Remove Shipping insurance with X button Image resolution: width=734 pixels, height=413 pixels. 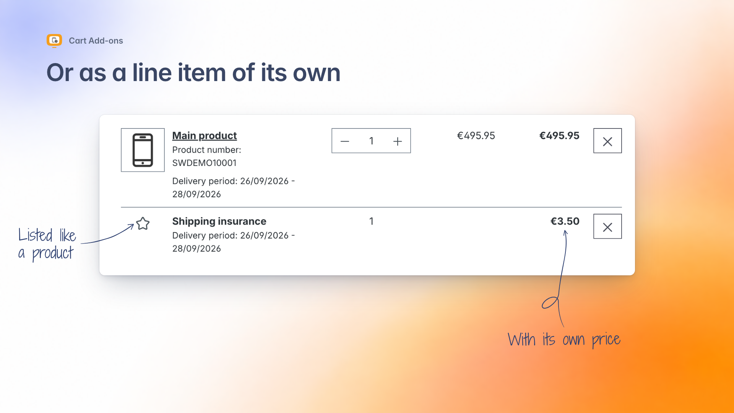[607, 226]
